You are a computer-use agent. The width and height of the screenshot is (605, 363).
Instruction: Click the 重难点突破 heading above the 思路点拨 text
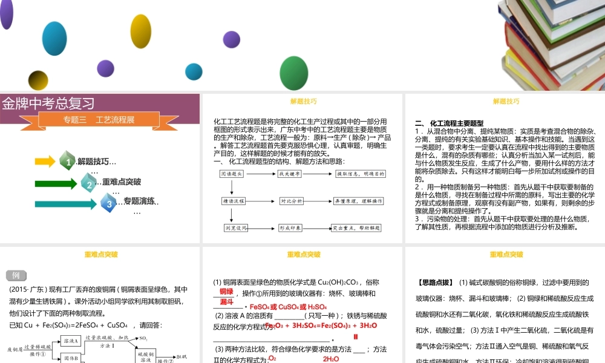point(506,255)
